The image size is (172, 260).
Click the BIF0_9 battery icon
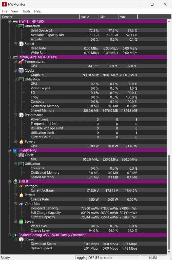pos(15,181)
